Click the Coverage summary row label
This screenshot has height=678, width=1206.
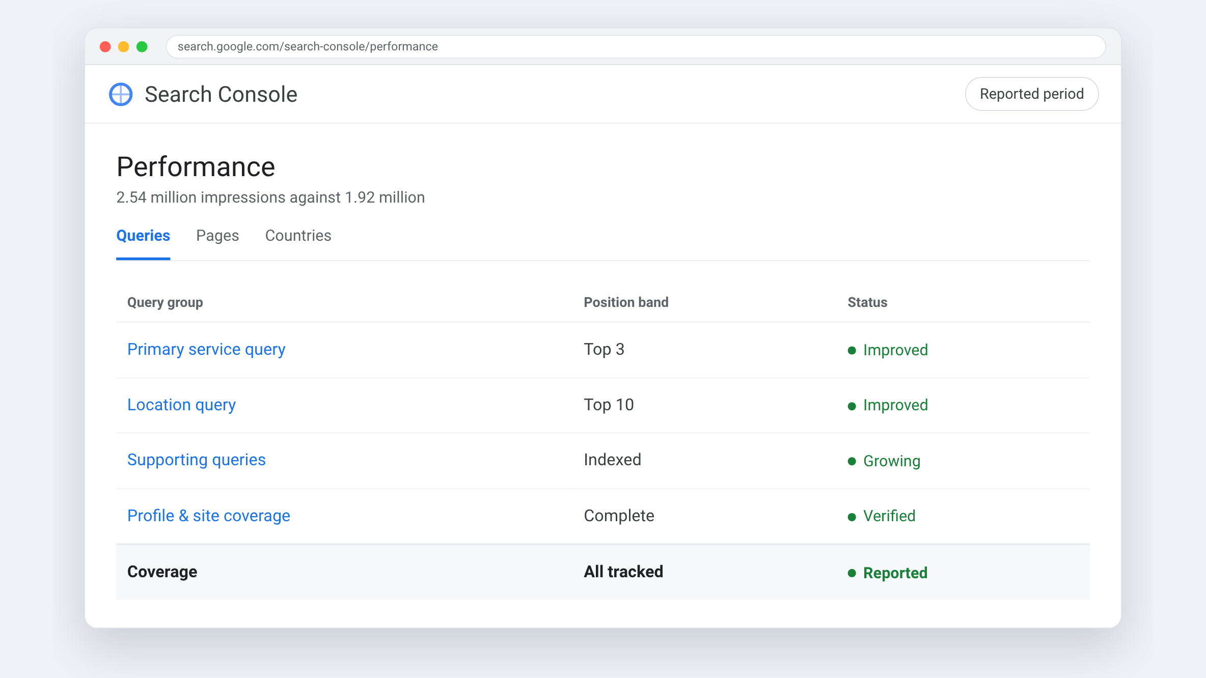coord(162,572)
